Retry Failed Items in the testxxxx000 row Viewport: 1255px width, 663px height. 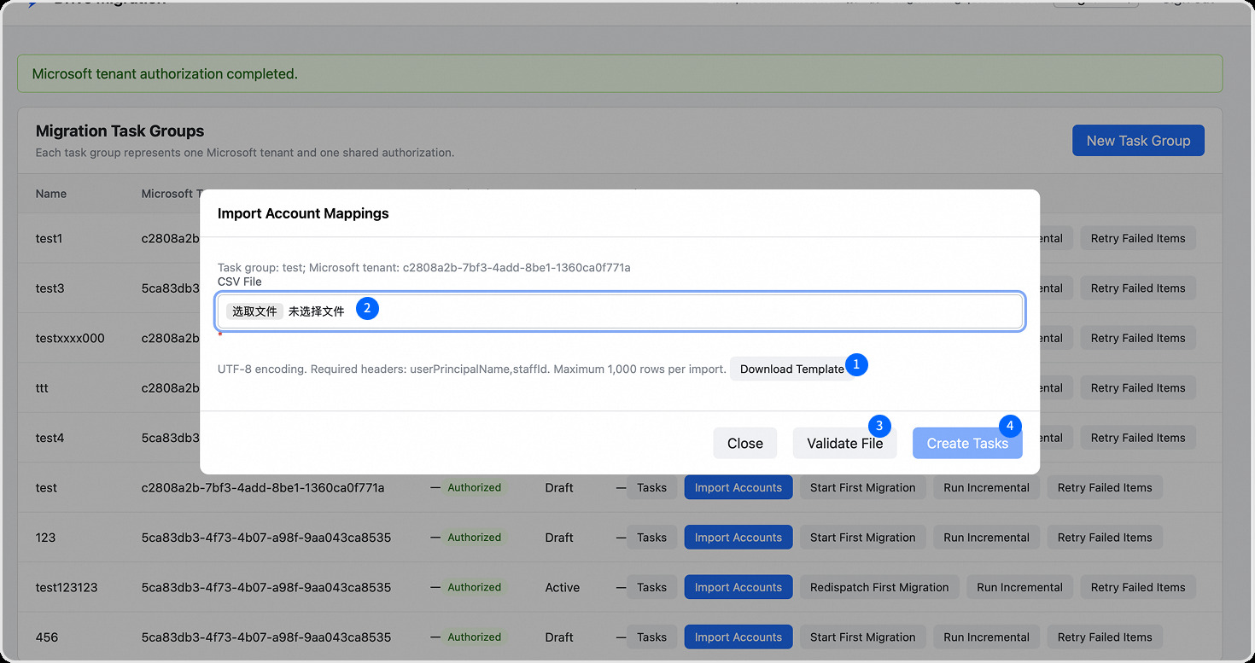pos(1138,338)
